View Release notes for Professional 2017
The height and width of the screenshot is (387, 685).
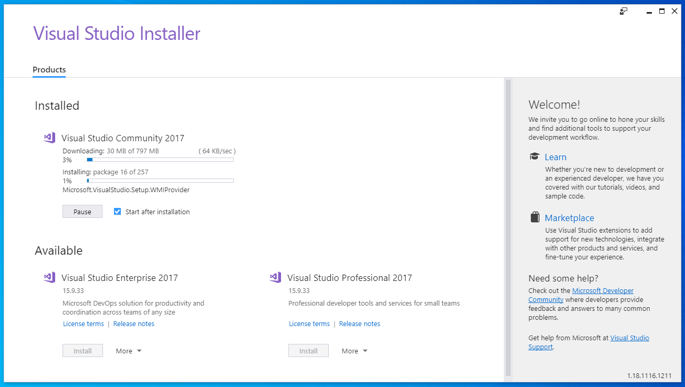[x=359, y=323]
